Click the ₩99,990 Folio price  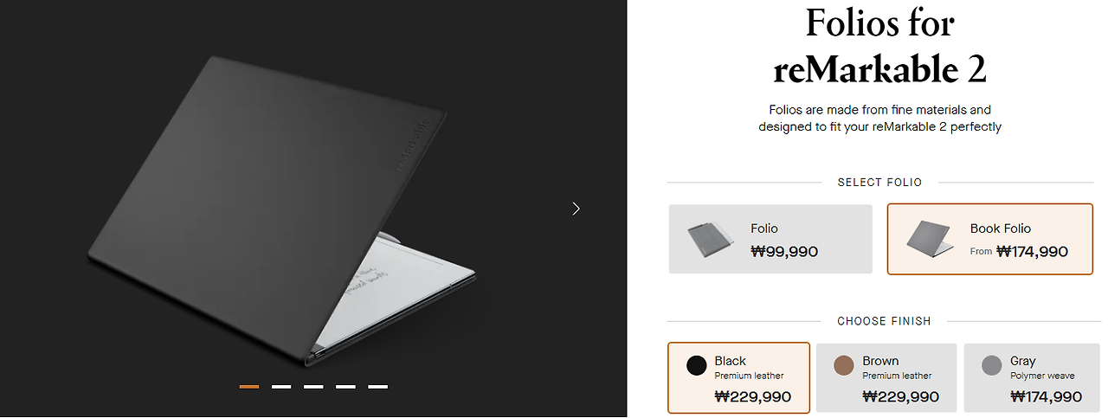(784, 252)
